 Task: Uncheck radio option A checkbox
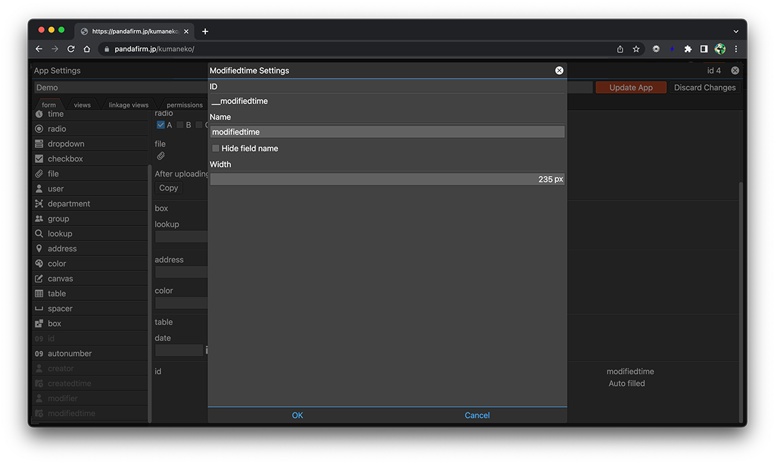pyautogui.click(x=160, y=125)
